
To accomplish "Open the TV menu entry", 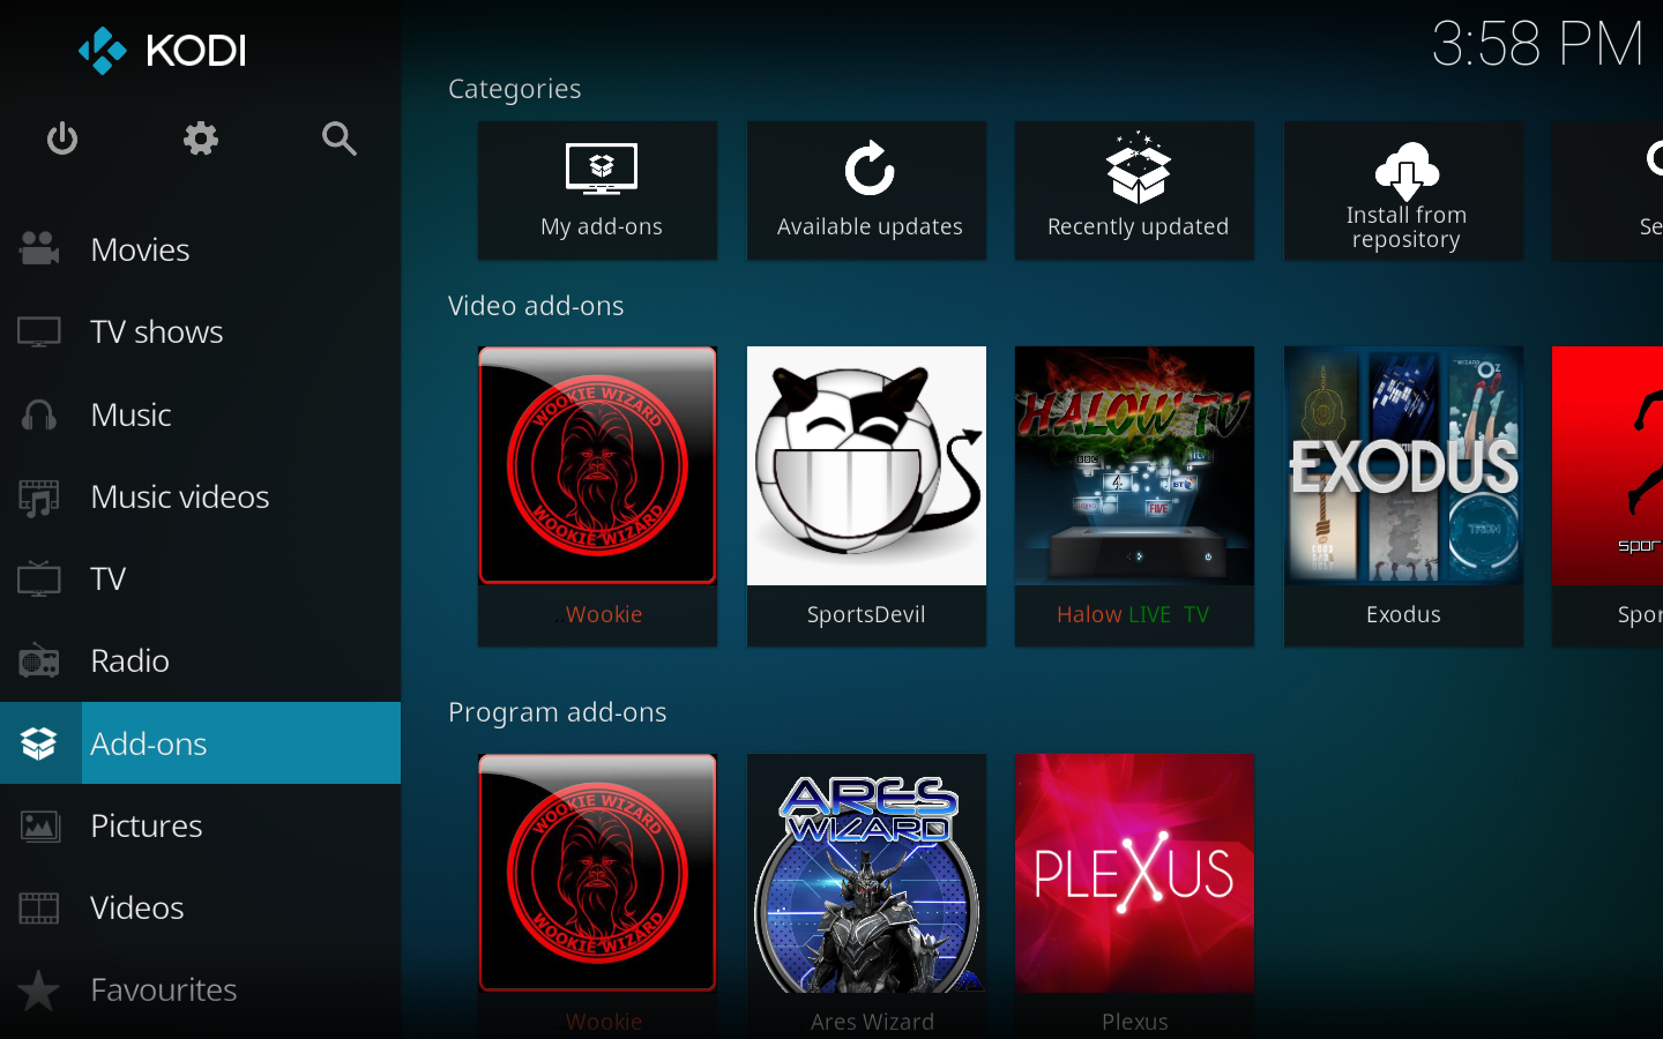I will coord(200,578).
